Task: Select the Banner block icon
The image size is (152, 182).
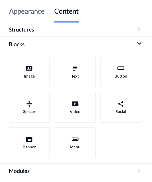Action: [x=29, y=139]
